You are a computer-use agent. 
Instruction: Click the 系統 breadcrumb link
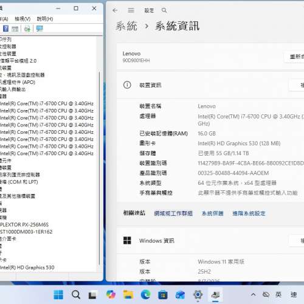(126, 26)
